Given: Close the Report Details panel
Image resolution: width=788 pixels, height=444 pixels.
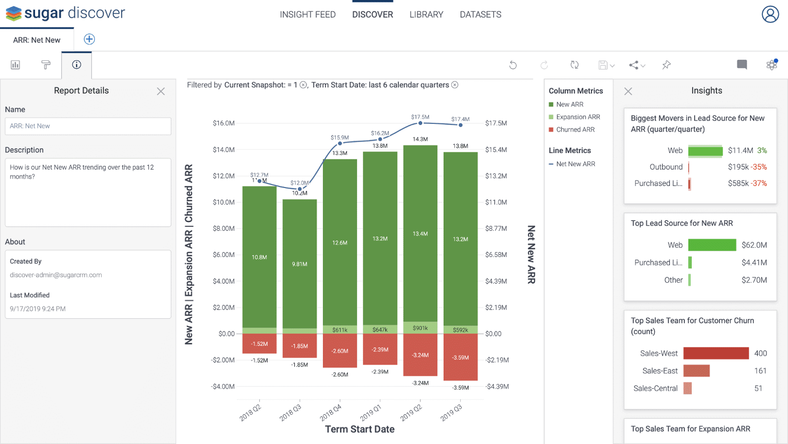Looking at the screenshot, I should click(161, 91).
